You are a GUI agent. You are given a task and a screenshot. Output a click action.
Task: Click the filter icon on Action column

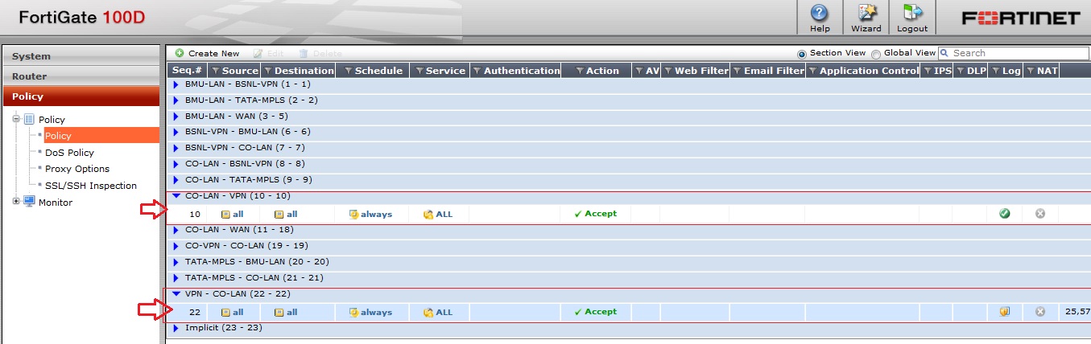pos(579,71)
